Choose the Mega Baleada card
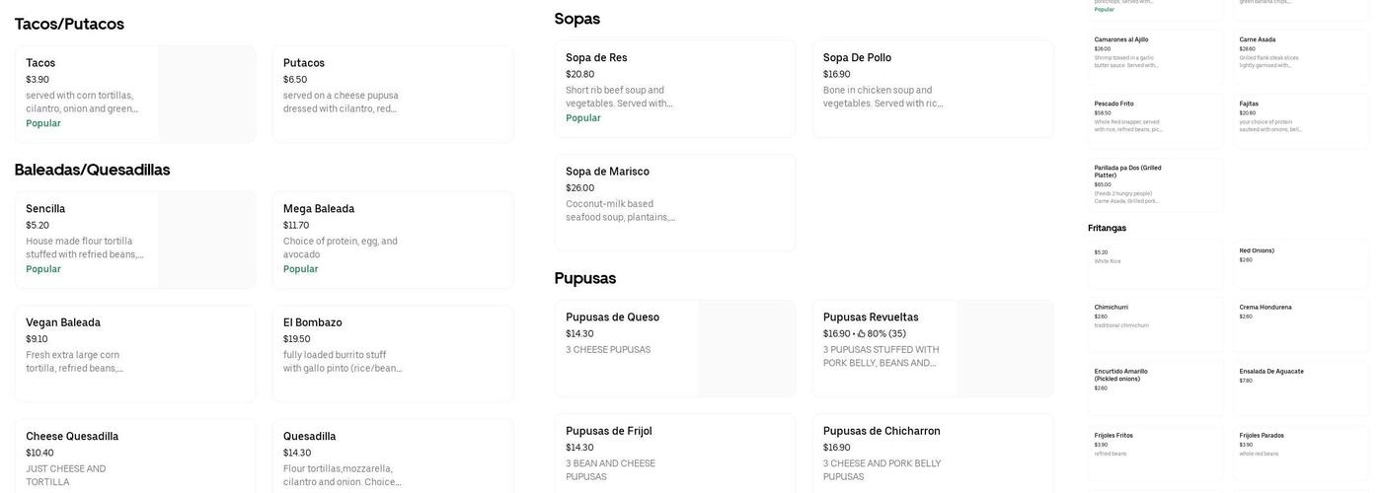This screenshot has height=493, width=1382. pos(391,239)
